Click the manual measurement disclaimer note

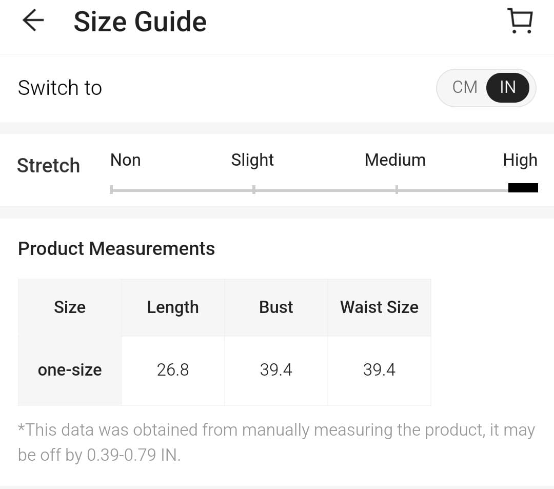276,442
